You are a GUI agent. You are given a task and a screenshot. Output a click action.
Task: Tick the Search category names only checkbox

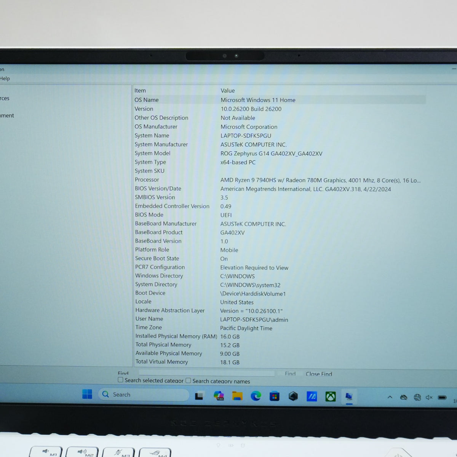188,380
